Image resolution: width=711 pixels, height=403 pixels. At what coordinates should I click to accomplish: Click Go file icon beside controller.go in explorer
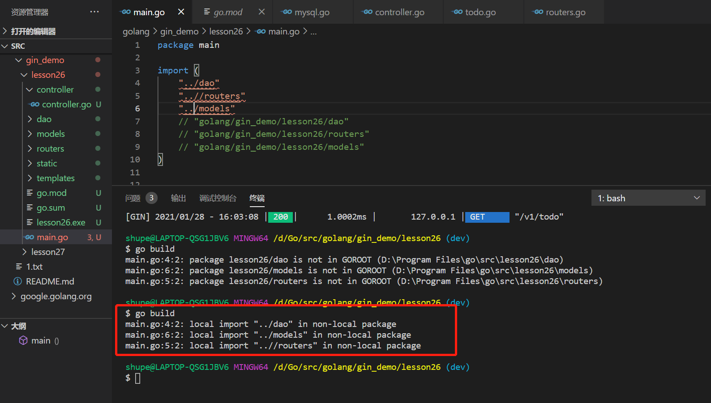34,104
